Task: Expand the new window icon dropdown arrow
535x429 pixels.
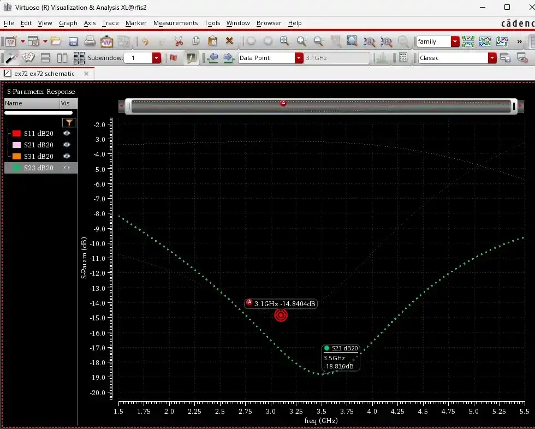Action: pos(22,41)
